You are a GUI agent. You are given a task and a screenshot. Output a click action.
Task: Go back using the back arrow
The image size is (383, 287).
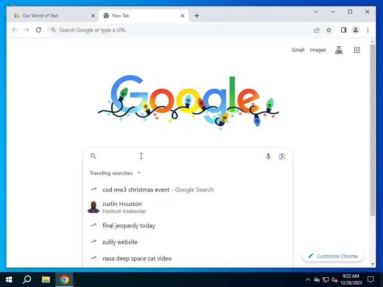pyautogui.click(x=15, y=30)
